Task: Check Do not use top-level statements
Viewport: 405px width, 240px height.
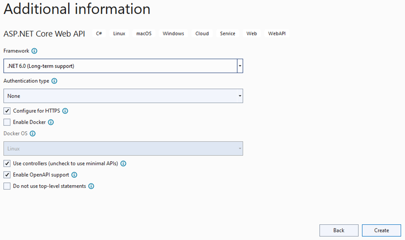Action: coord(7,187)
